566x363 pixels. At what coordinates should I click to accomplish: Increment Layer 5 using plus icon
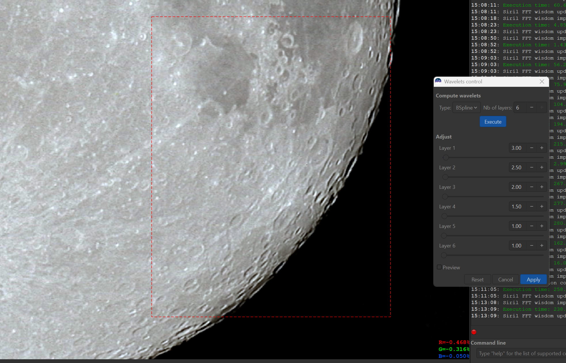542,226
